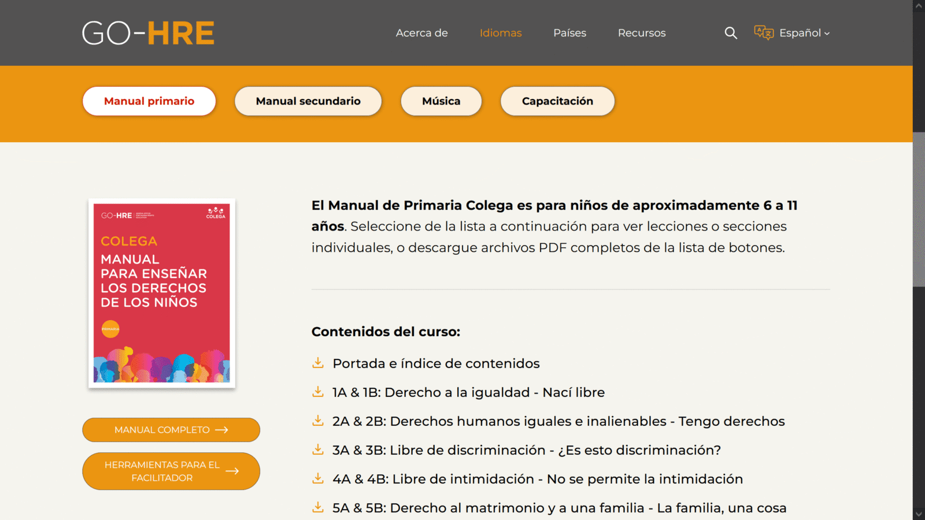Switch to Manual secundario tab

308,101
